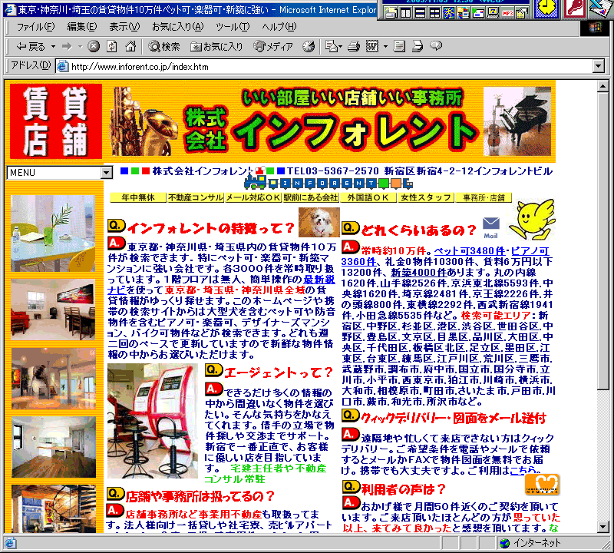Open the ペット可3480件 link
This screenshot has height=553, width=614.
click(x=470, y=251)
